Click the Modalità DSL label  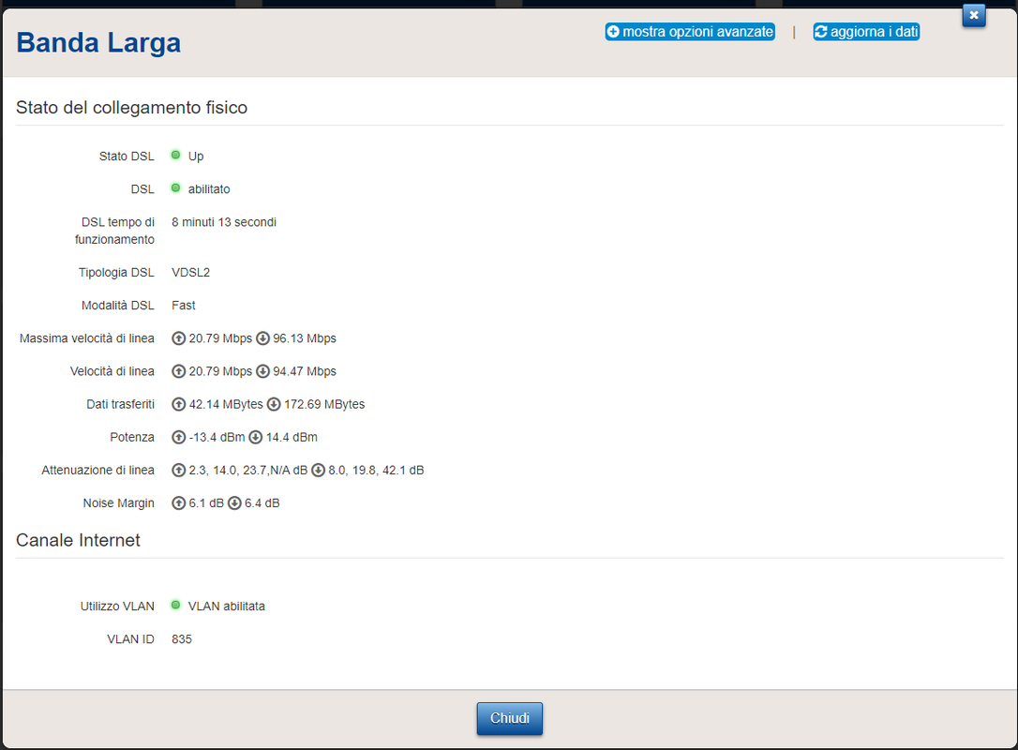tap(118, 306)
